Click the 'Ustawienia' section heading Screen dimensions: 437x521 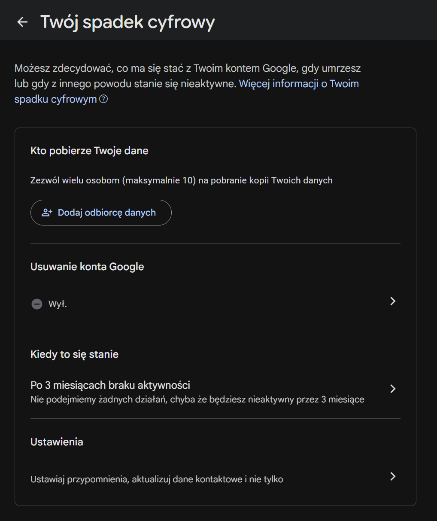point(57,442)
